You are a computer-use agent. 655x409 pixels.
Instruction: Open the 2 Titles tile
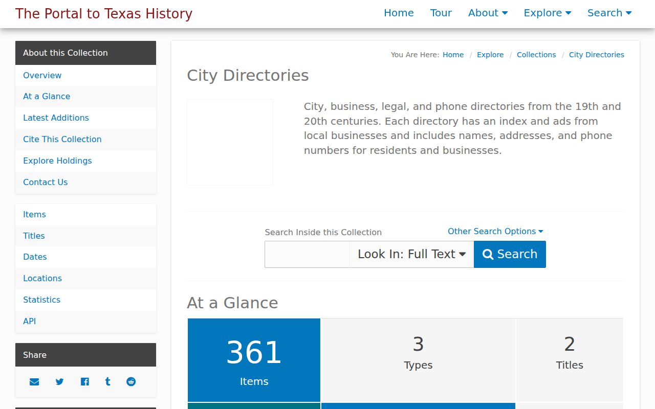point(570,360)
